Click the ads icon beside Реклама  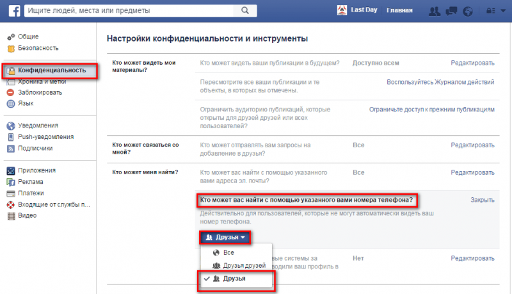click(x=11, y=183)
